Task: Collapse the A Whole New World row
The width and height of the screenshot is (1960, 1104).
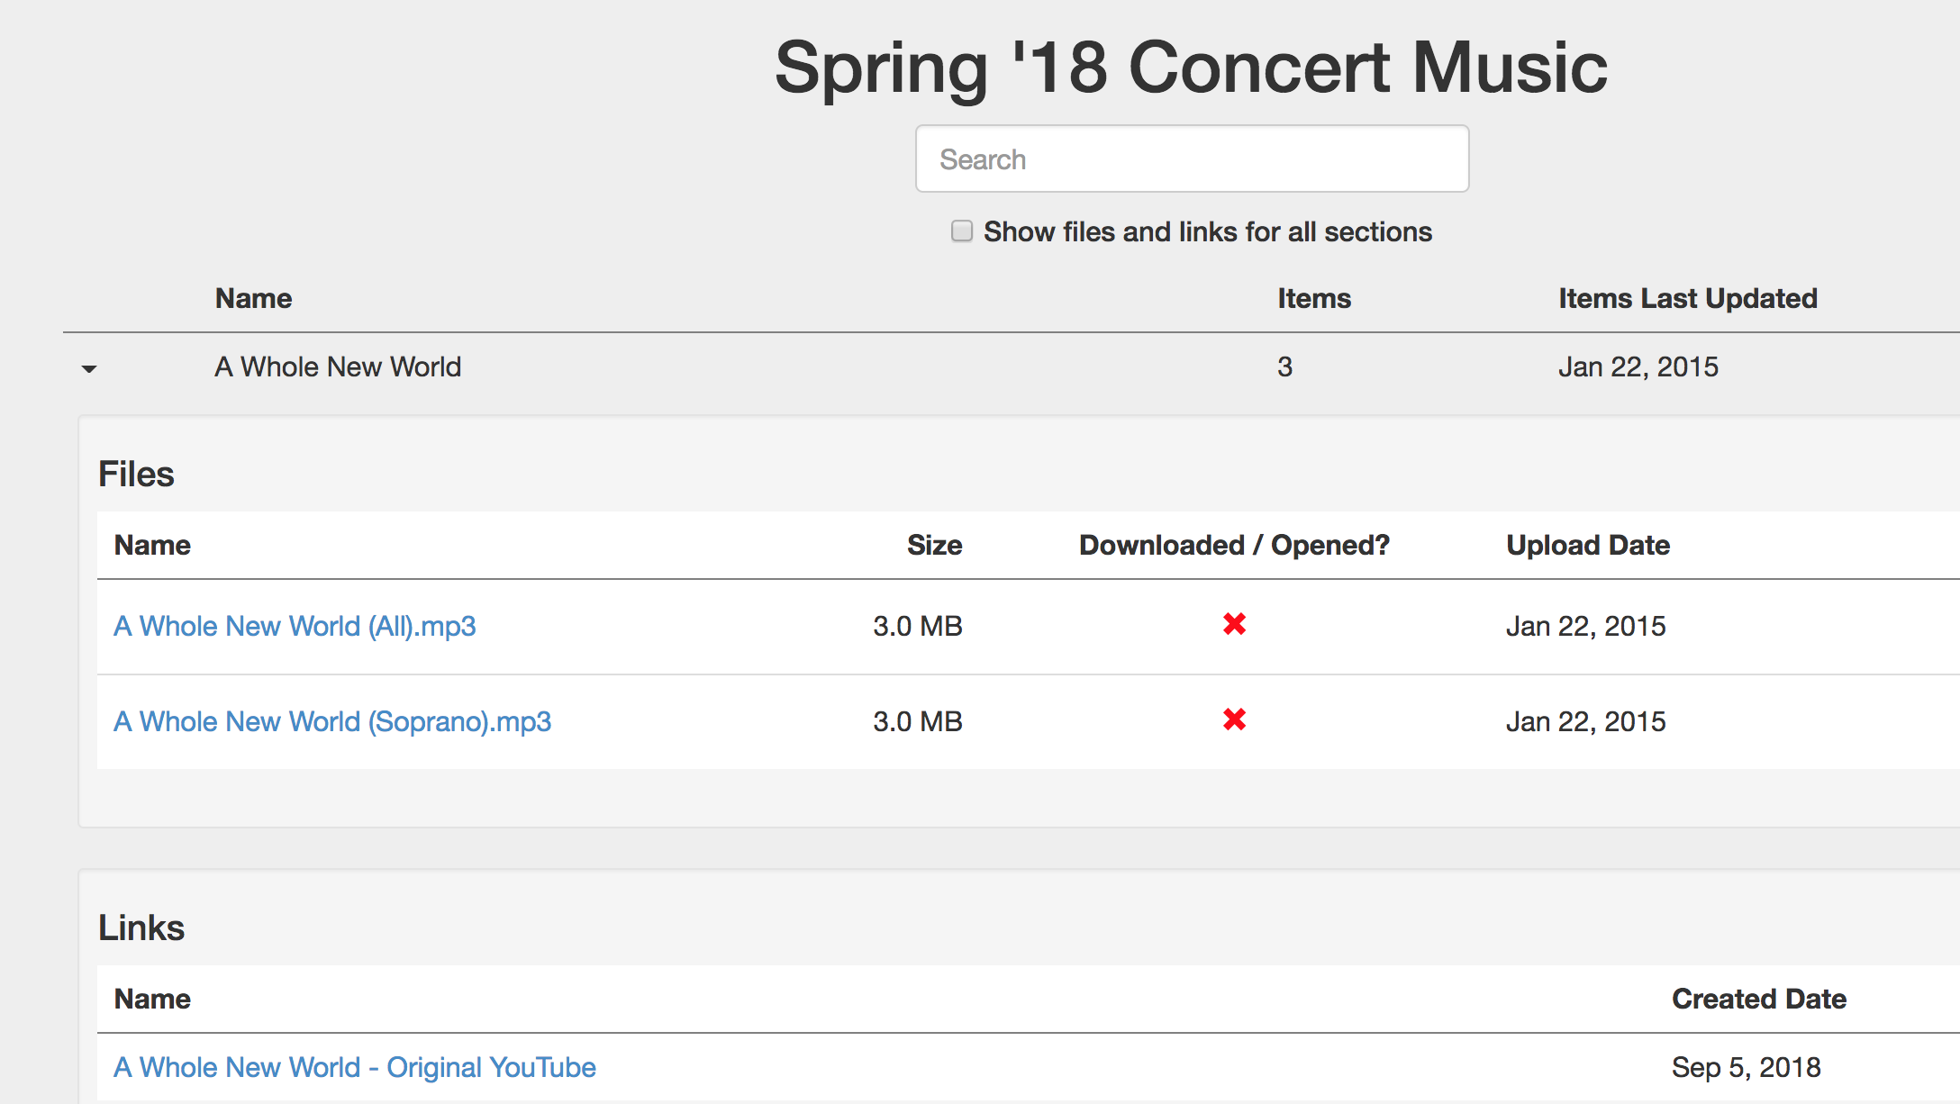Action: coord(89,368)
